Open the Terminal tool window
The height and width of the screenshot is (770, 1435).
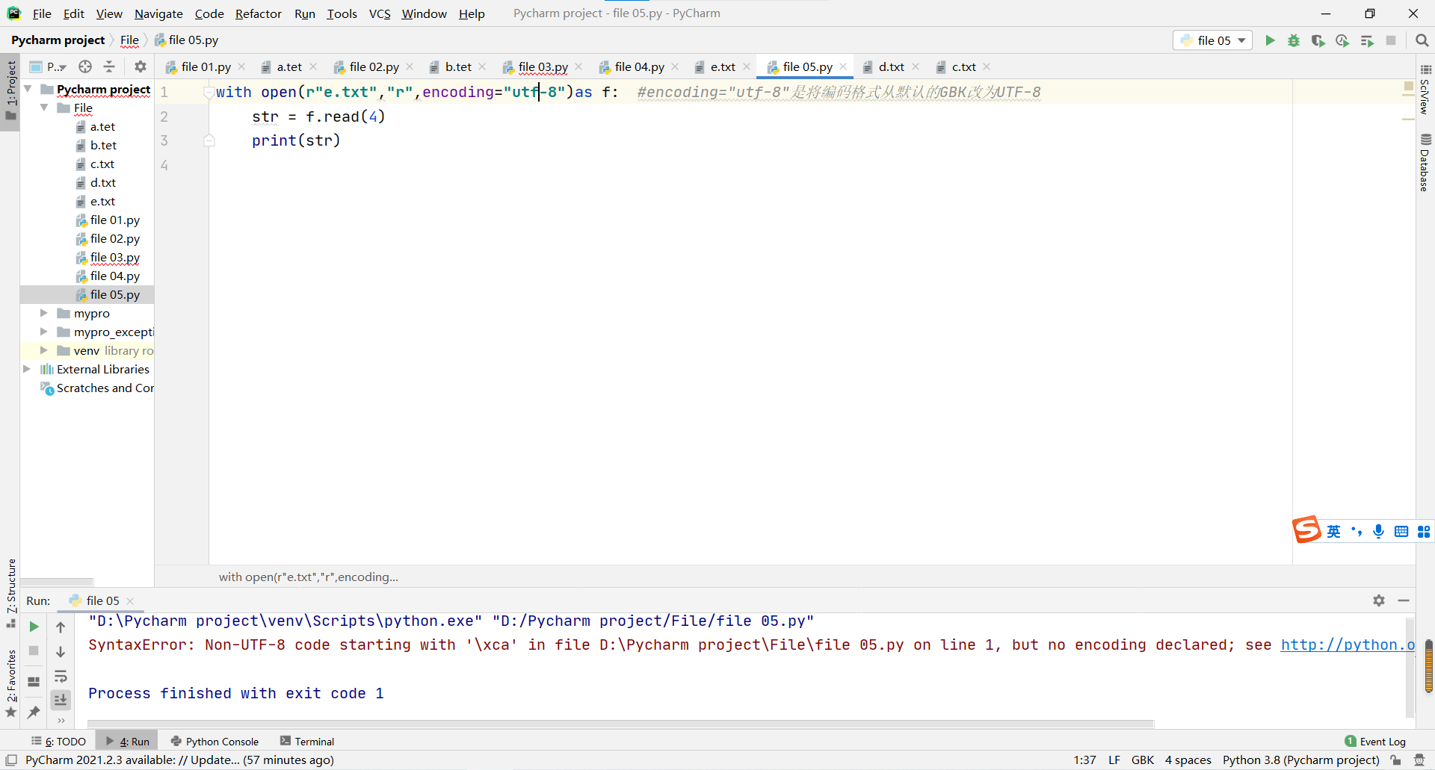pos(307,741)
